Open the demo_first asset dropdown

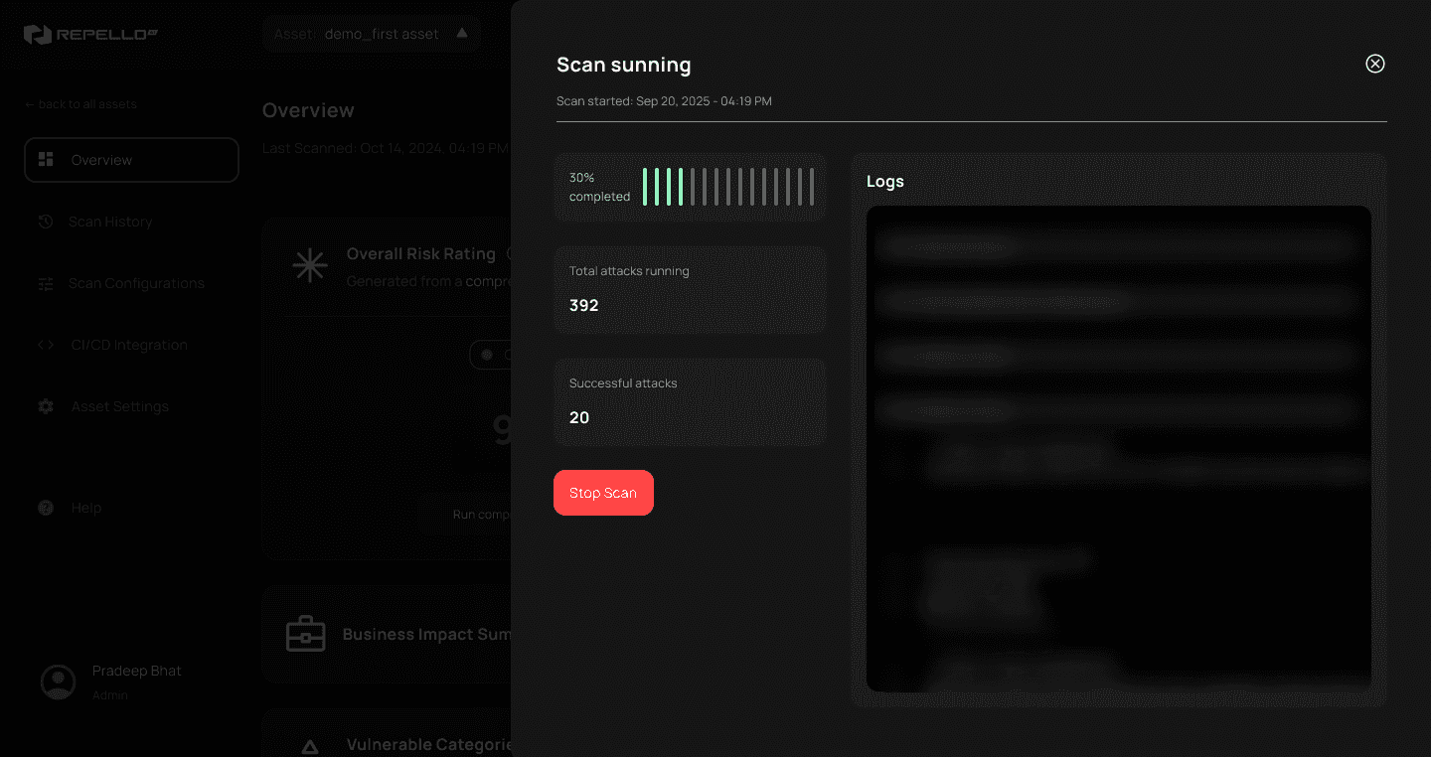pyautogui.click(x=371, y=33)
